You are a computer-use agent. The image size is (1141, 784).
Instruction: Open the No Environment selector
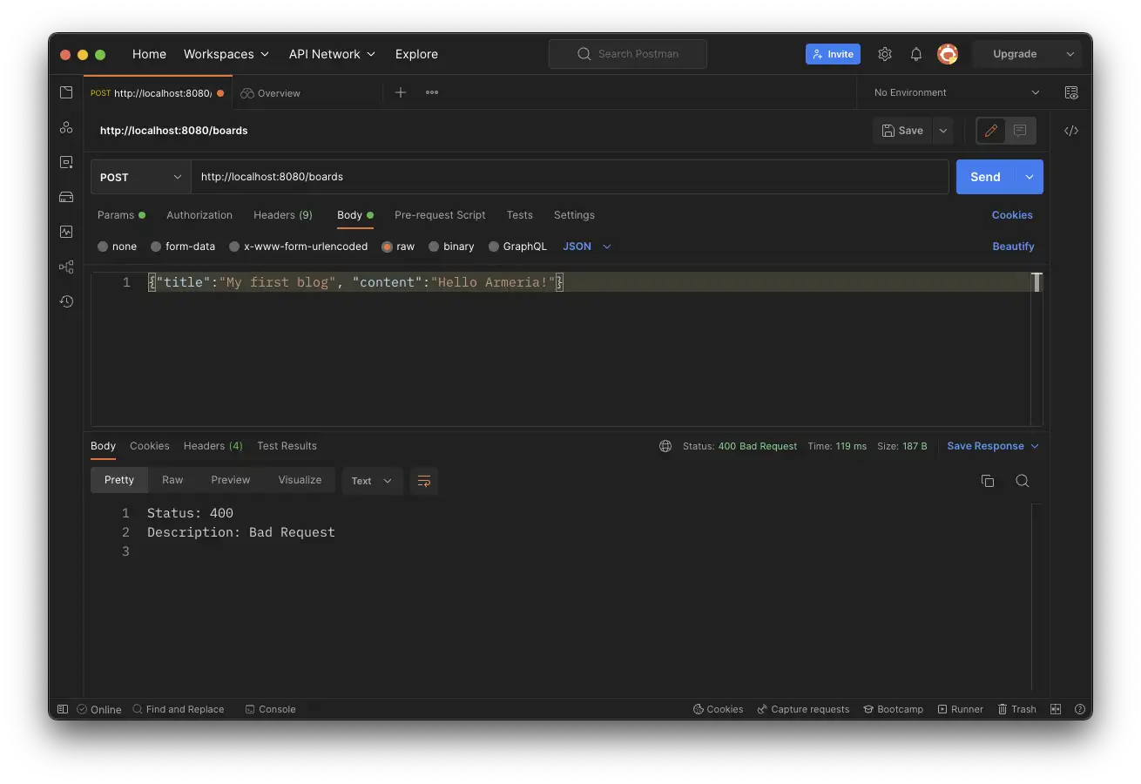pyautogui.click(x=956, y=92)
